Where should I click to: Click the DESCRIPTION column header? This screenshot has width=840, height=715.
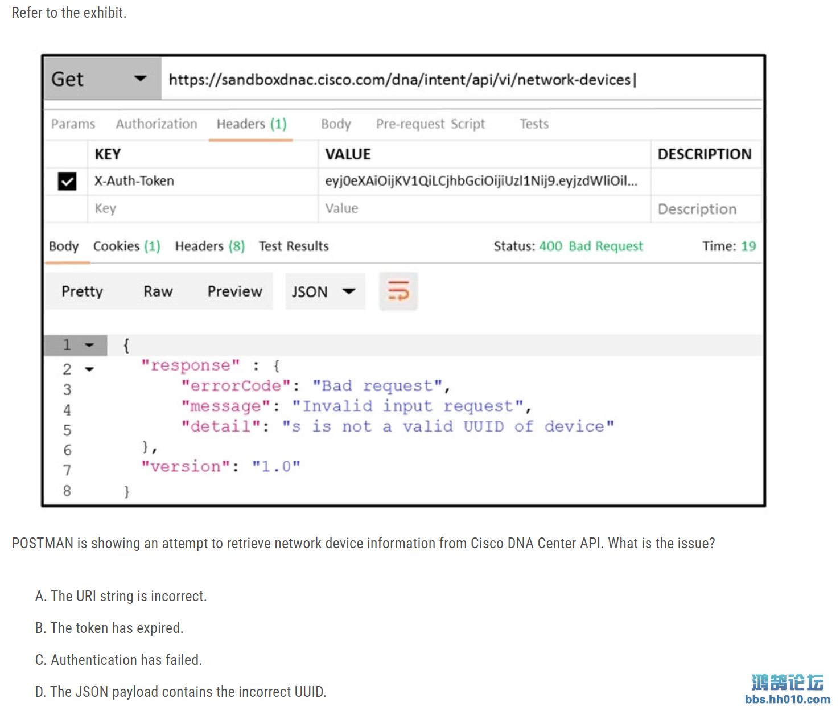705,154
